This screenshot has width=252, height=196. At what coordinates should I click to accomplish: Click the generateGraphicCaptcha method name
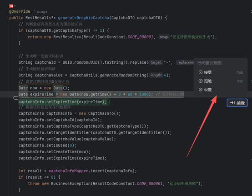tap(83, 18)
